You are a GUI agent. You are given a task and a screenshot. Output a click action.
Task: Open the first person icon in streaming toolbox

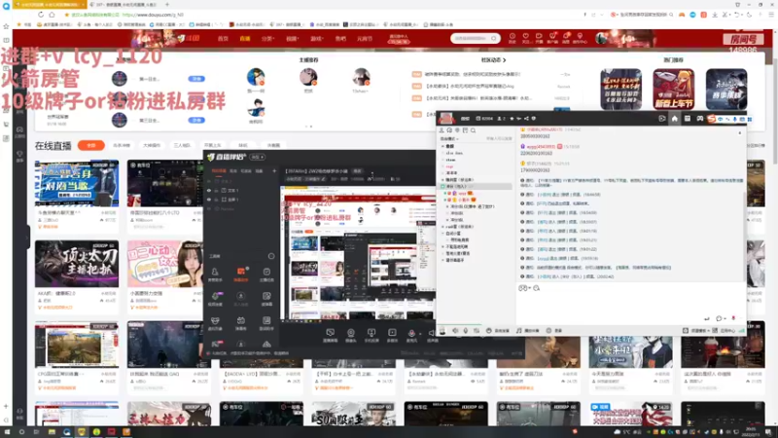(215, 272)
